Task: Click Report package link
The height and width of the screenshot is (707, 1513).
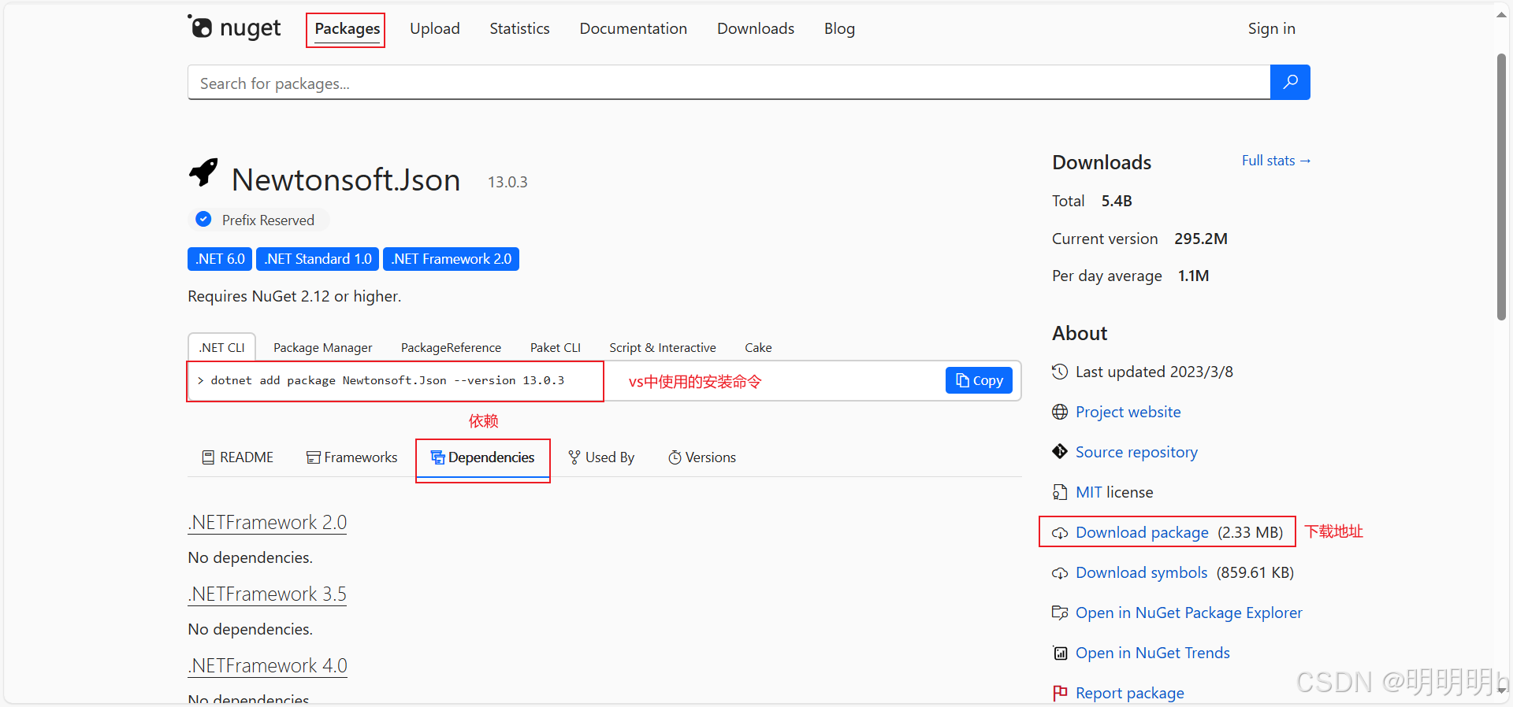Action: (x=1129, y=693)
